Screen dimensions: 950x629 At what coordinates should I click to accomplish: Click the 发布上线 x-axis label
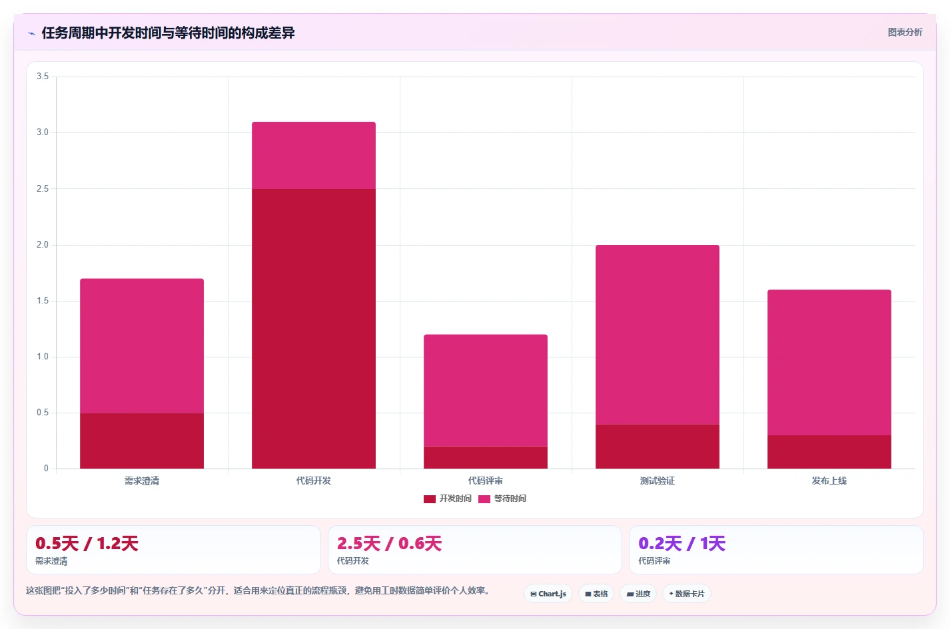pyautogui.click(x=829, y=481)
